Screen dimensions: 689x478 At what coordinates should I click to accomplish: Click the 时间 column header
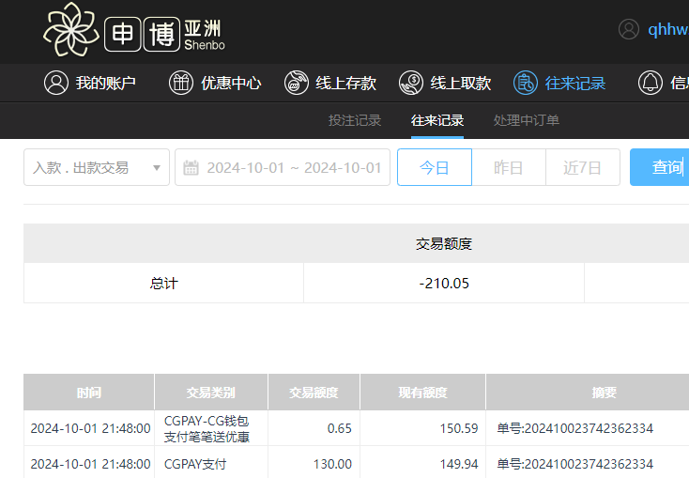coord(89,393)
